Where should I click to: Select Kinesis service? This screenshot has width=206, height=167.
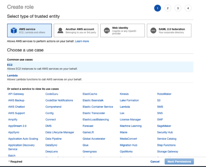(124, 94)
